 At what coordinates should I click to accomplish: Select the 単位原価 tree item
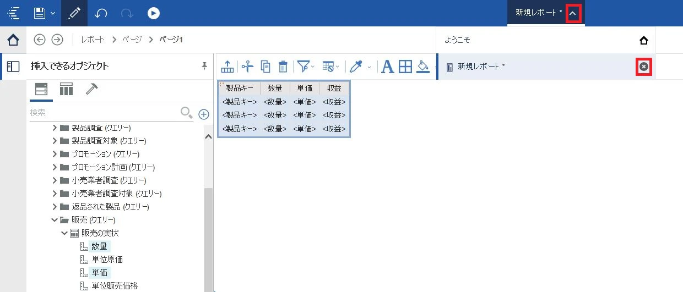[x=107, y=260]
